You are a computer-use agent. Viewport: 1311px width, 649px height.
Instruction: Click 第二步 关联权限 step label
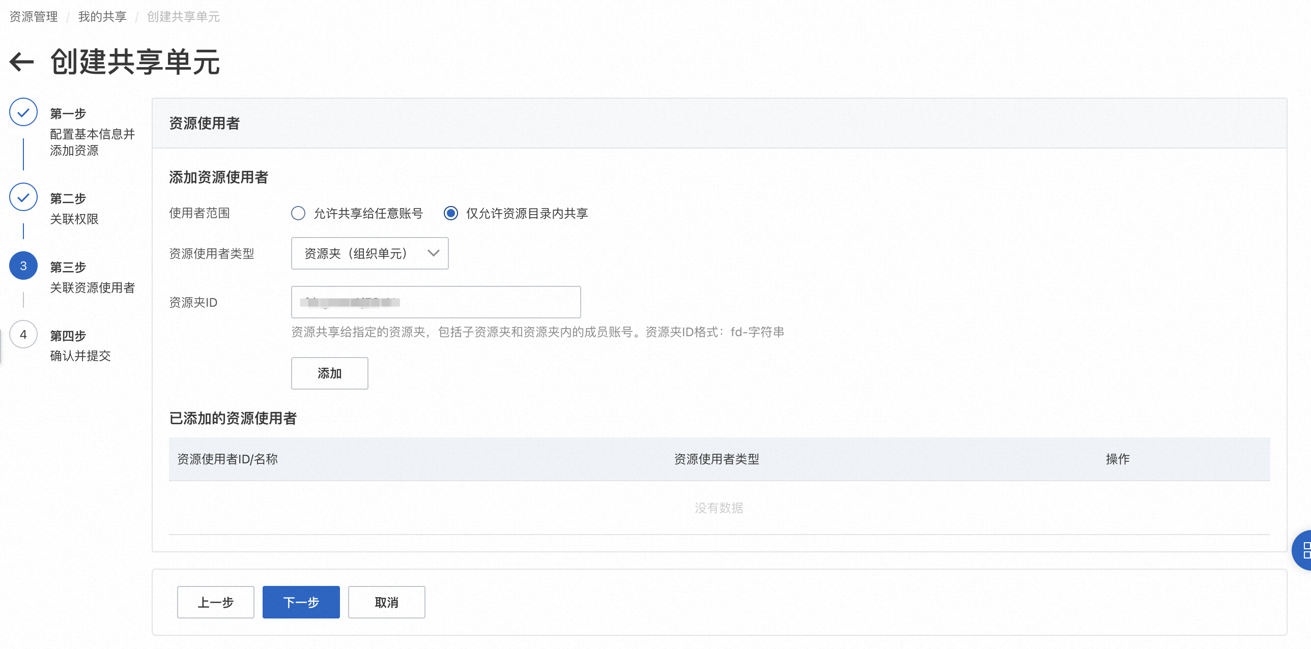point(74,209)
